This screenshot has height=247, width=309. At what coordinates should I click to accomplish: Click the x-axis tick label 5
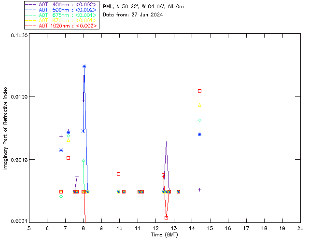click(x=29, y=229)
